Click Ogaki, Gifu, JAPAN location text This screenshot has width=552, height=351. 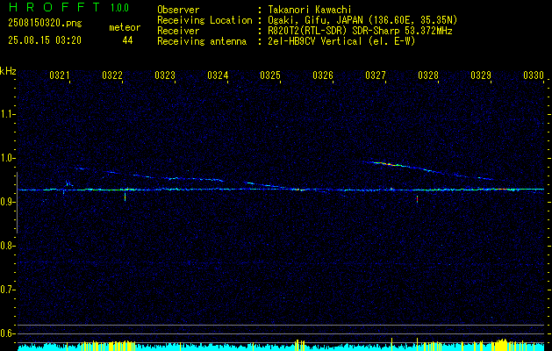pyautogui.click(x=362, y=20)
